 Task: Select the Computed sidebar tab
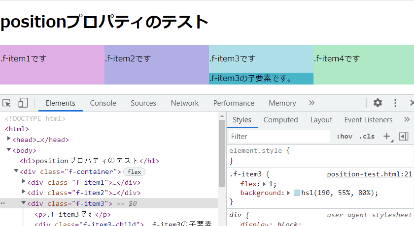pos(280,120)
